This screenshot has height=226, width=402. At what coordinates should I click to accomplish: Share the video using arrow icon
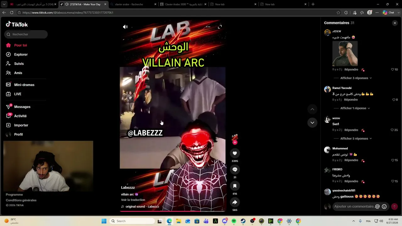coord(235,202)
